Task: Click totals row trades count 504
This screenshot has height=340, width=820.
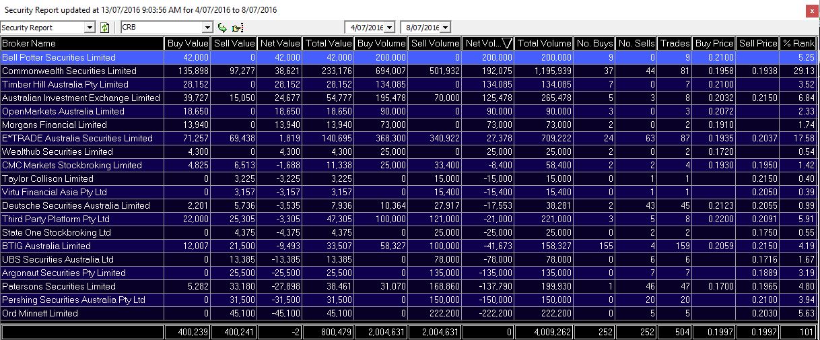Action: 683,332
